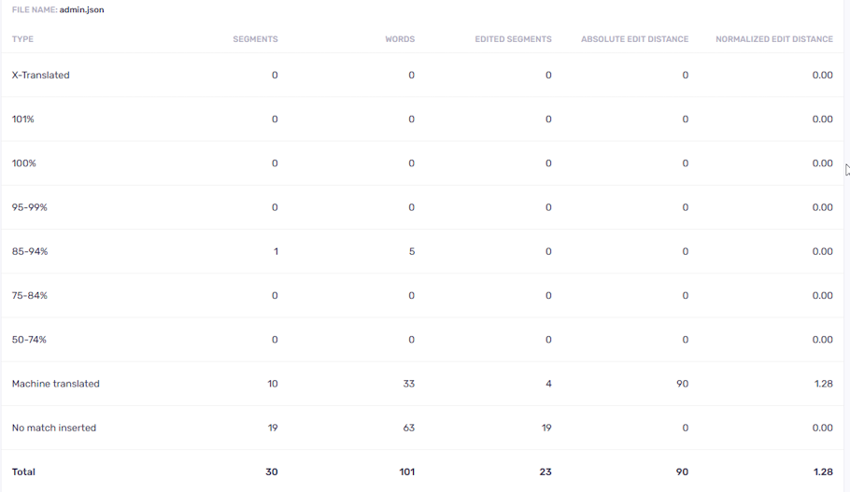Click the SEGMENTS column header

pos(255,39)
